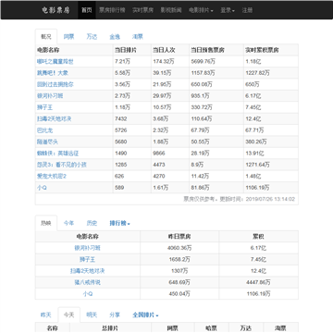Image resolution: width=333 pixels, height=333 pixels.
Task: Open the 电影票房 site brand link
Action: [x=55, y=10]
